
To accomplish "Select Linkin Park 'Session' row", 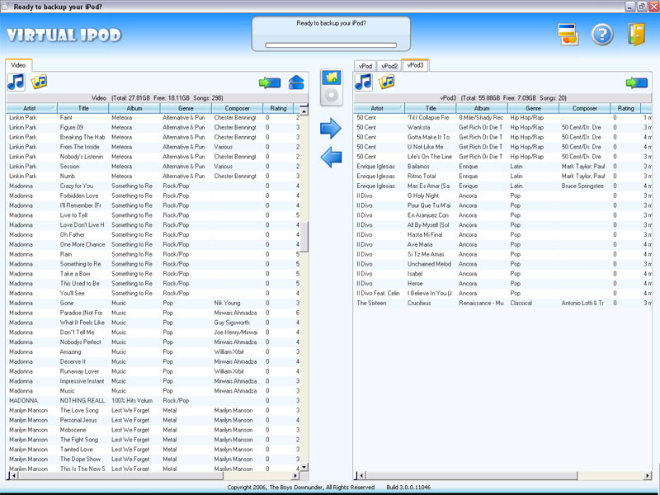I will pos(153,167).
